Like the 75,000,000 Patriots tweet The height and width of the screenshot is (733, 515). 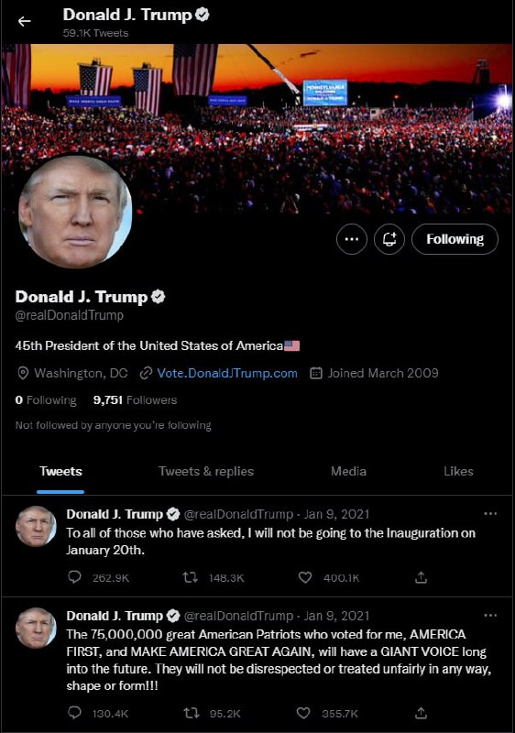coord(303,713)
